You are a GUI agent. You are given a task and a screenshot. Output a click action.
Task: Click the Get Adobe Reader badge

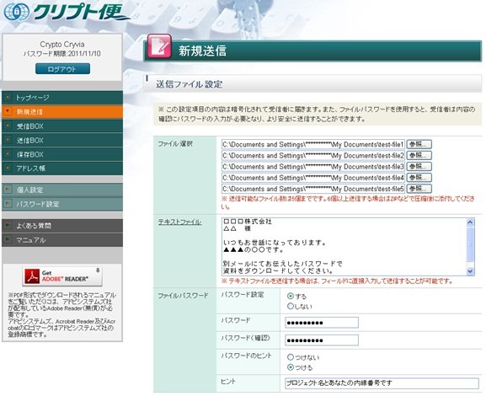pos(62,276)
